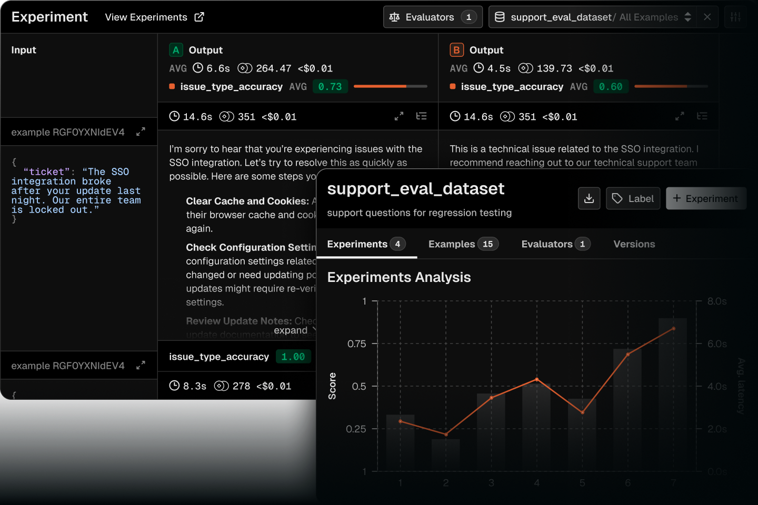The height and width of the screenshot is (505, 758).
Task: Expand output A fullscreen arrows icon
Action: click(399, 116)
